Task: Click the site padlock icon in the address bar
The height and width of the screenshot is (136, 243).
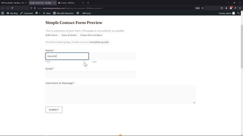Action: click(x=35, y=8)
